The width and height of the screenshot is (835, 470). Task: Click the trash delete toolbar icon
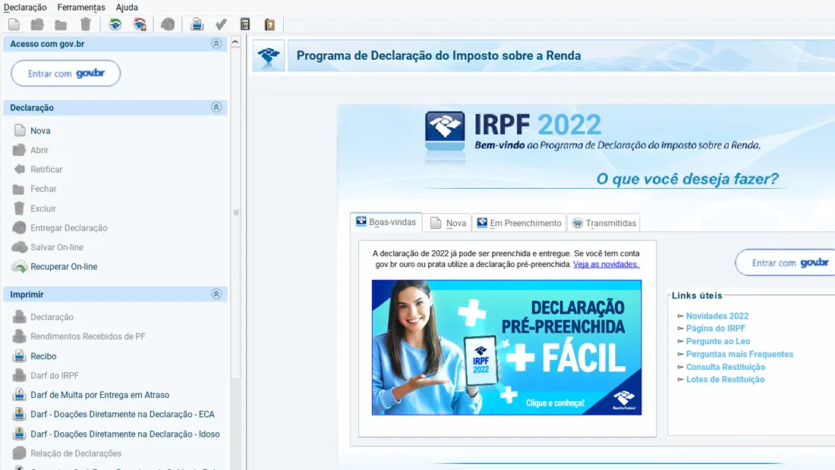pos(85,24)
